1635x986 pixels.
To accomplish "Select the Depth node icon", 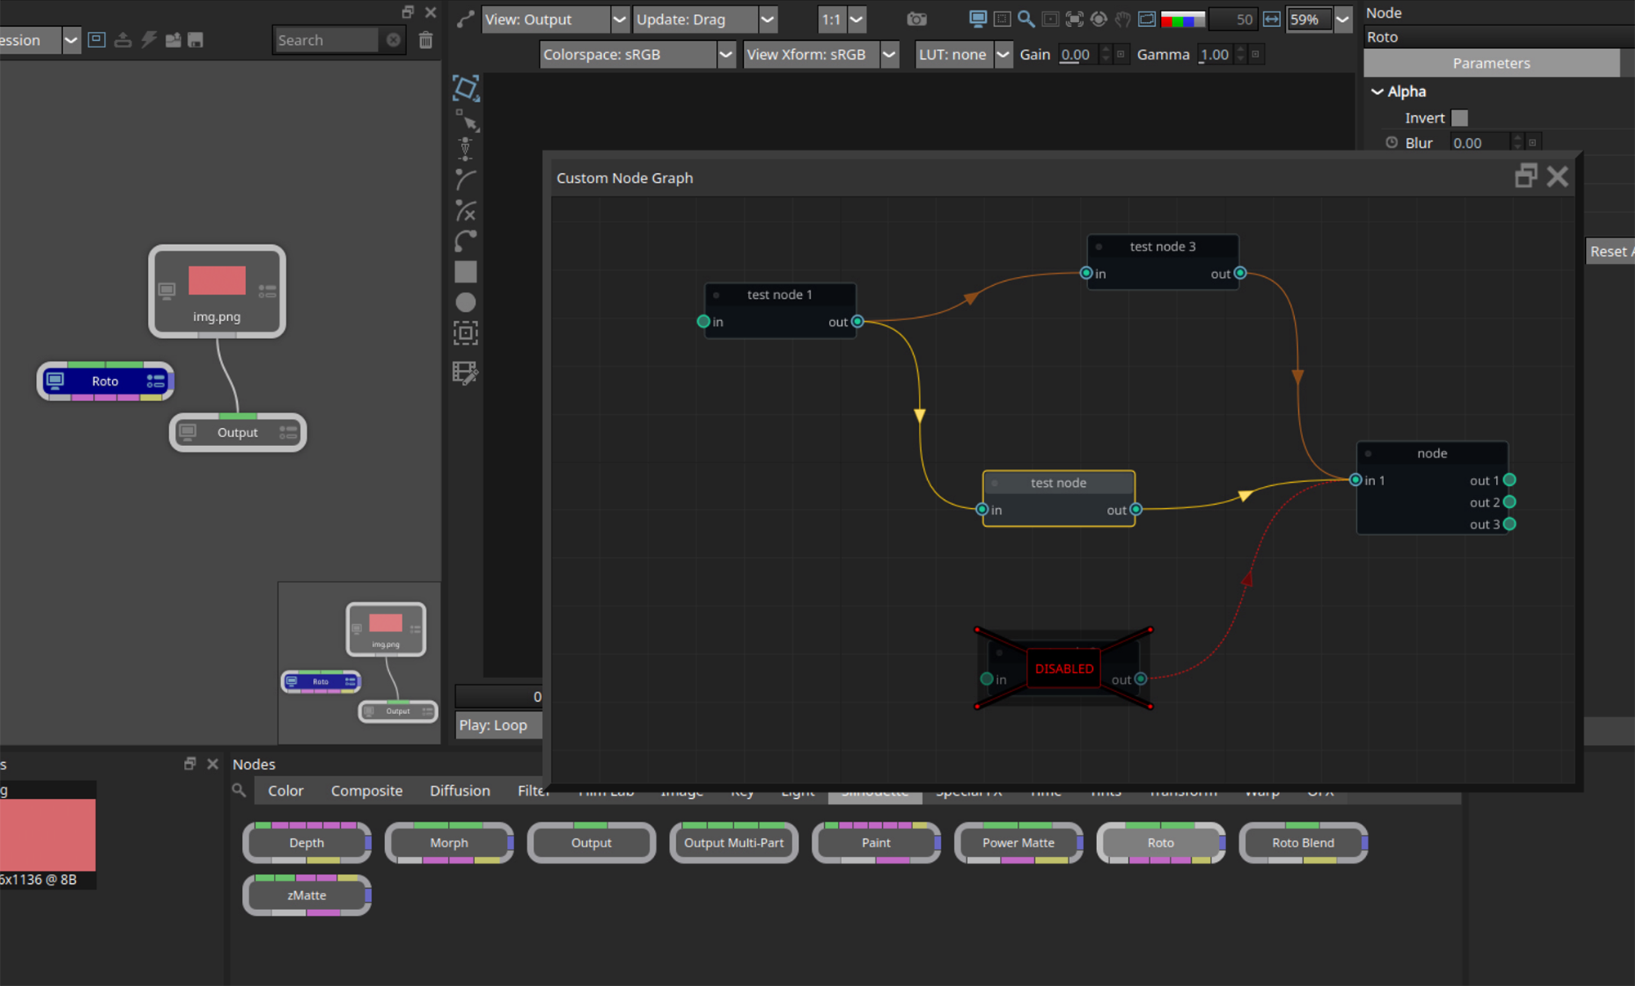I will pos(306,842).
